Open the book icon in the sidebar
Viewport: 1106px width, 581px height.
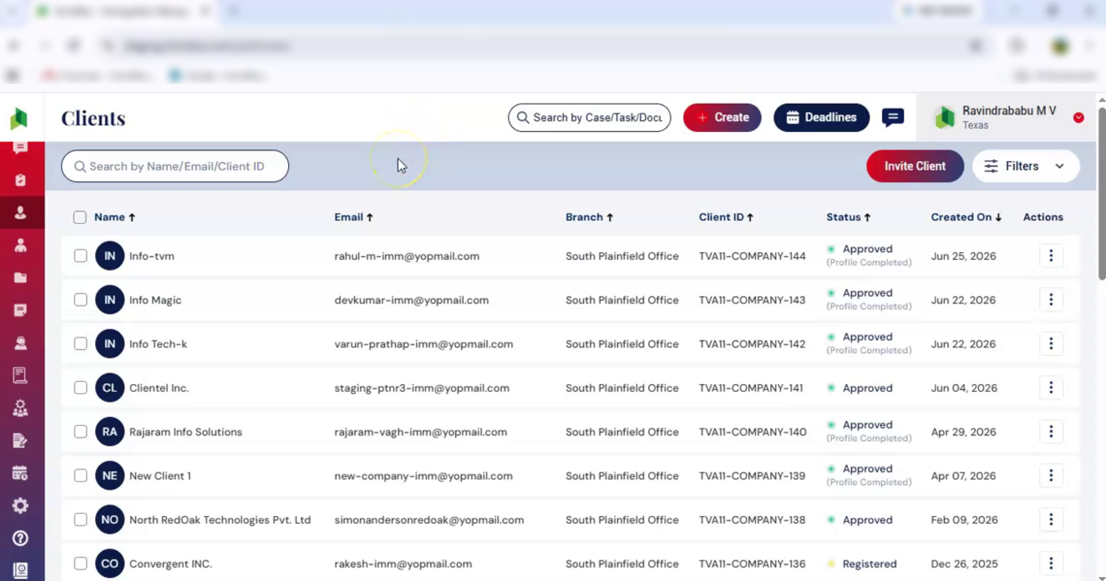[20, 376]
